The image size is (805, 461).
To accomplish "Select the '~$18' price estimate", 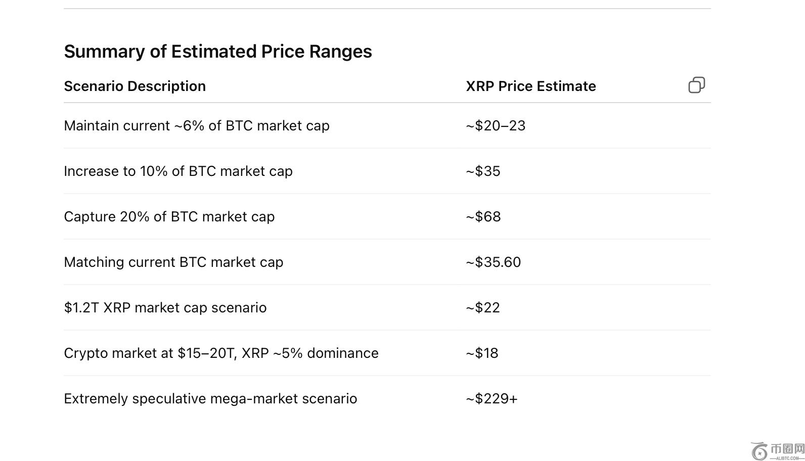I will pyautogui.click(x=482, y=353).
